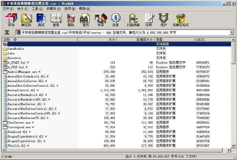
Task: Select the laba folder icon
Action: coord(5,53)
